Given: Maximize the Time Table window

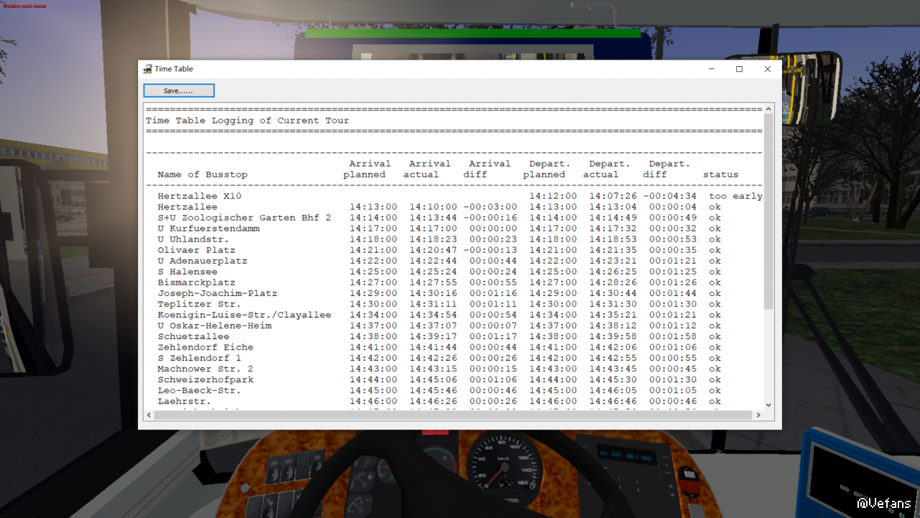Looking at the screenshot, I should (x=739, y=69).
